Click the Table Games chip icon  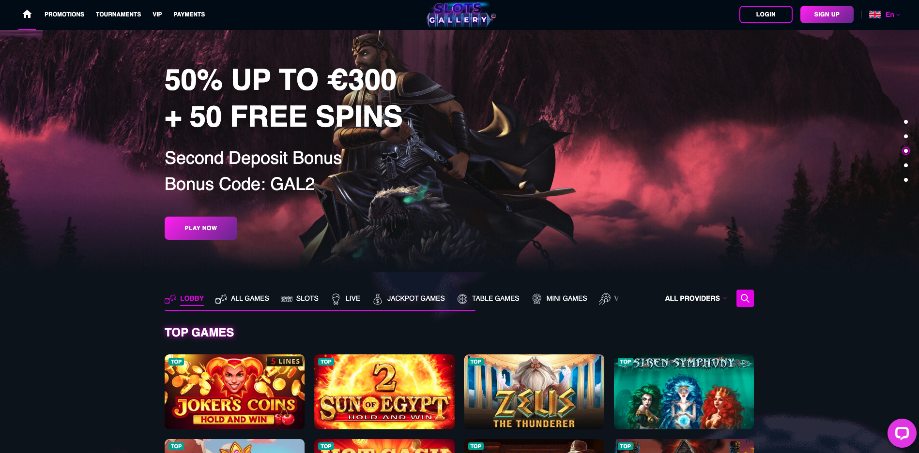tap(462, 299)
